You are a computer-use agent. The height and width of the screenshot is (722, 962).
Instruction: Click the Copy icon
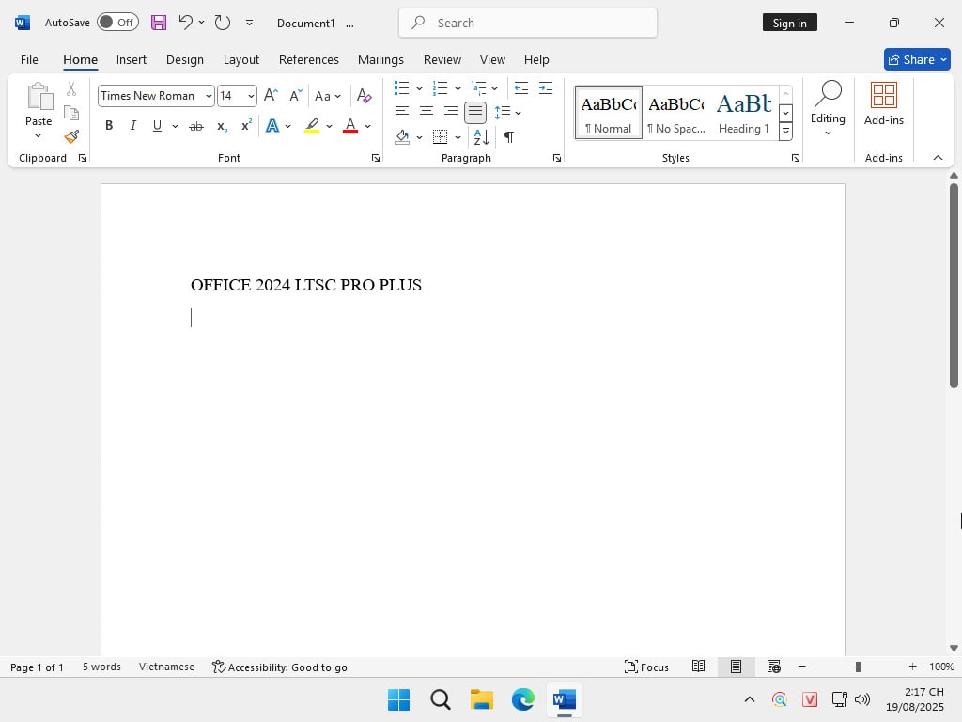click(x=71, y=113)
